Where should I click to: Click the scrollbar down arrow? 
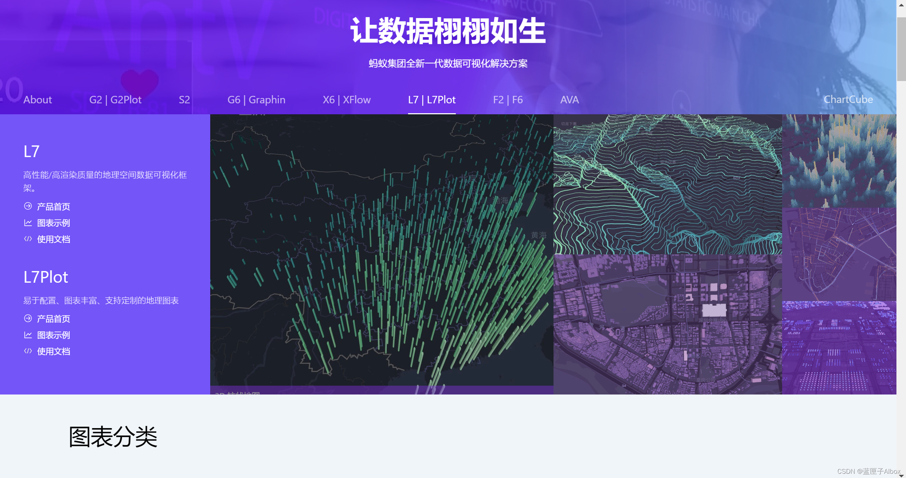[901, 475]
